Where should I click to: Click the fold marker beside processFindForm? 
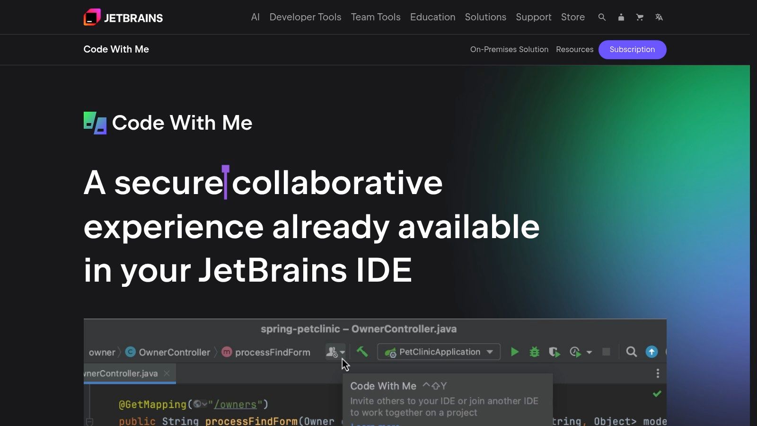[x=89, y=421]
